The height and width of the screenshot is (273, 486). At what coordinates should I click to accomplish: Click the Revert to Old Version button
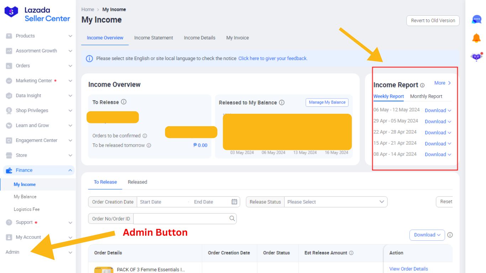point(433,20)
